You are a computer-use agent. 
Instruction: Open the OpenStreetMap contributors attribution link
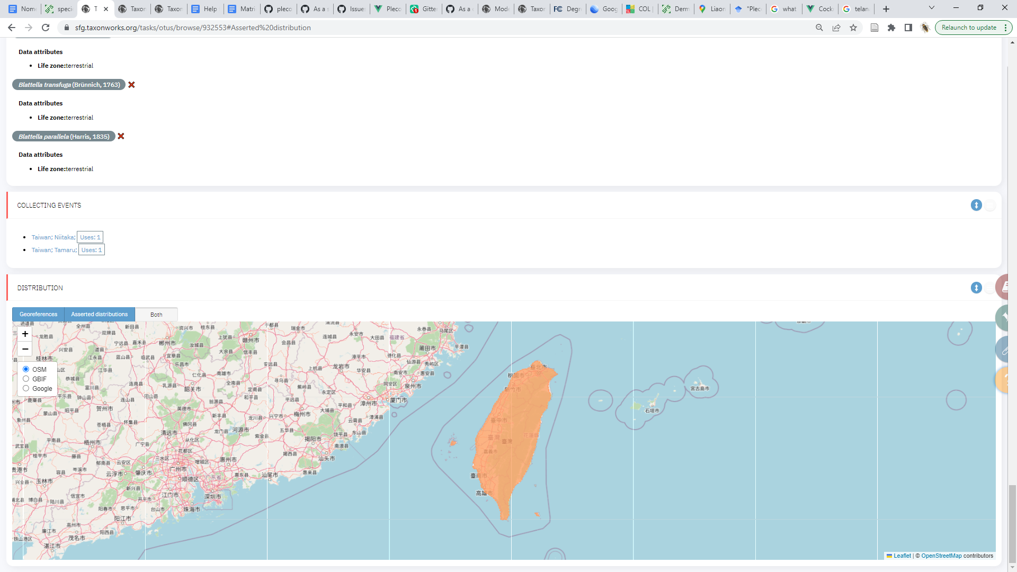tap(941, 556)
